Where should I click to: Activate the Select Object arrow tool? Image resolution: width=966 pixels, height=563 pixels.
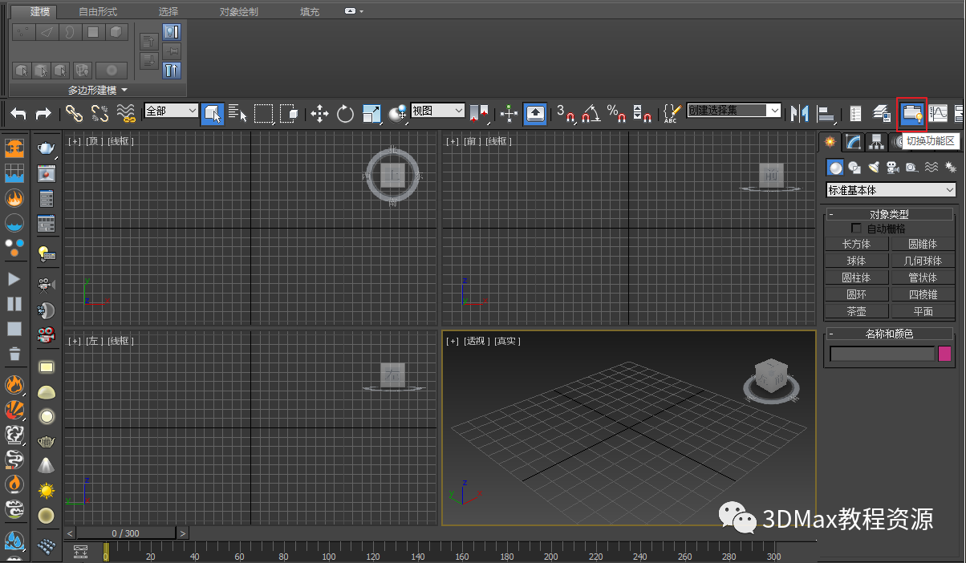point(212,114)
